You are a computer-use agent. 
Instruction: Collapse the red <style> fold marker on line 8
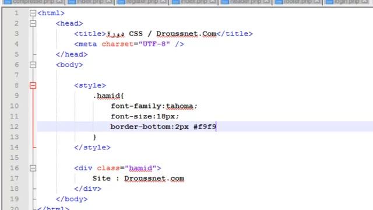tap(33, 86)
